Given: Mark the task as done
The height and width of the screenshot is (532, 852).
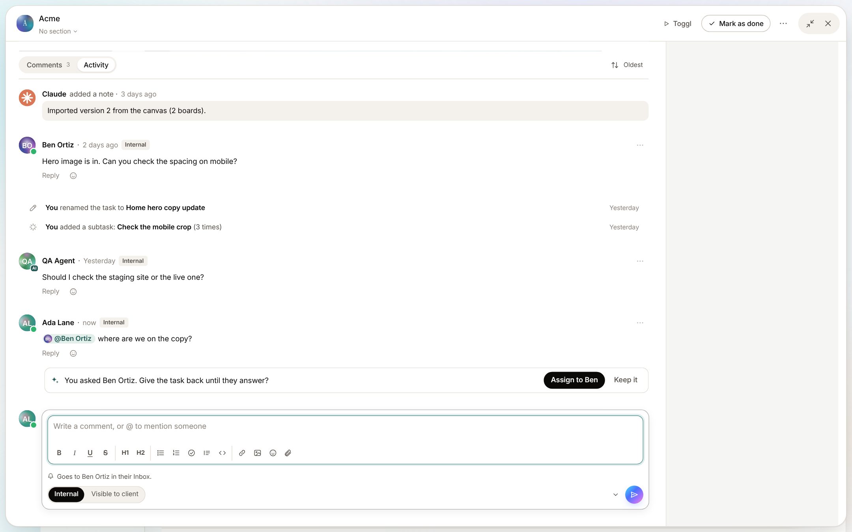Looking at the screenshot, I should [x=736, y=24].
